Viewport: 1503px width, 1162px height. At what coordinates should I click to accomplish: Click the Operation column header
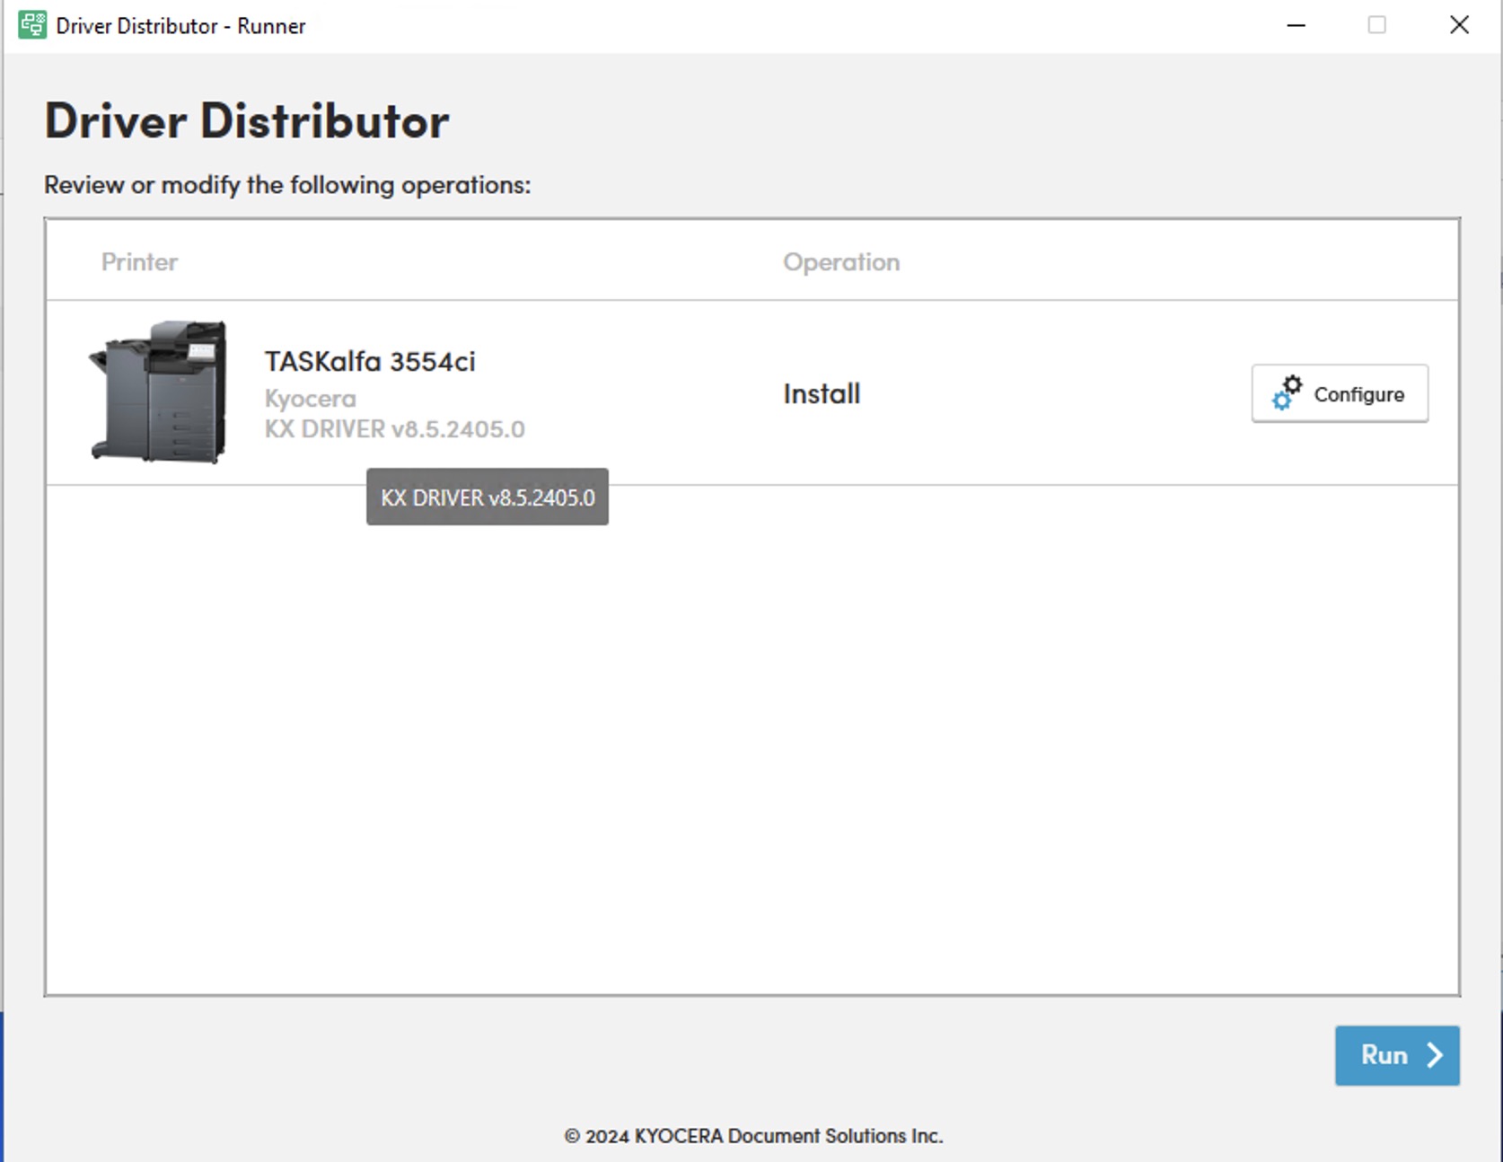(841, 261)
